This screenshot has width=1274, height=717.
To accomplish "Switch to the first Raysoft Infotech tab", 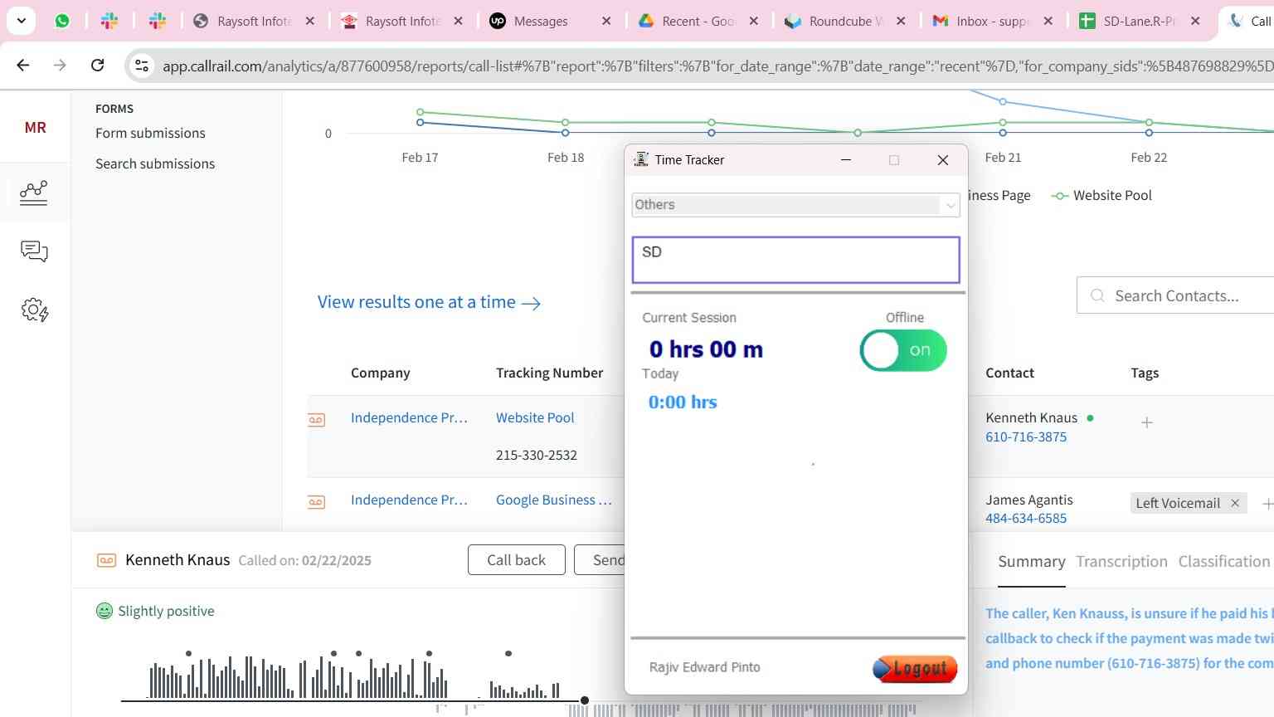I will coord(254,21).
